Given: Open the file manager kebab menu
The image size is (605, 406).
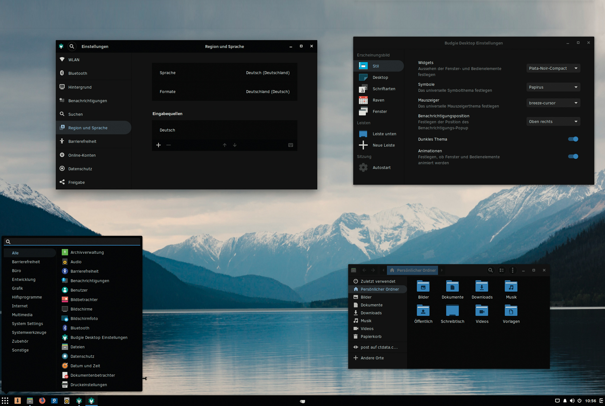Looking at the screenshot, I should click(513, 270).
